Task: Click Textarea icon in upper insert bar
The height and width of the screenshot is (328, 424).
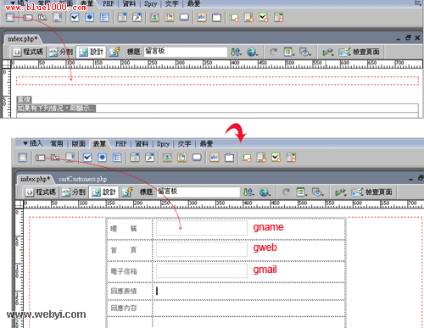Action: (58, 18)
